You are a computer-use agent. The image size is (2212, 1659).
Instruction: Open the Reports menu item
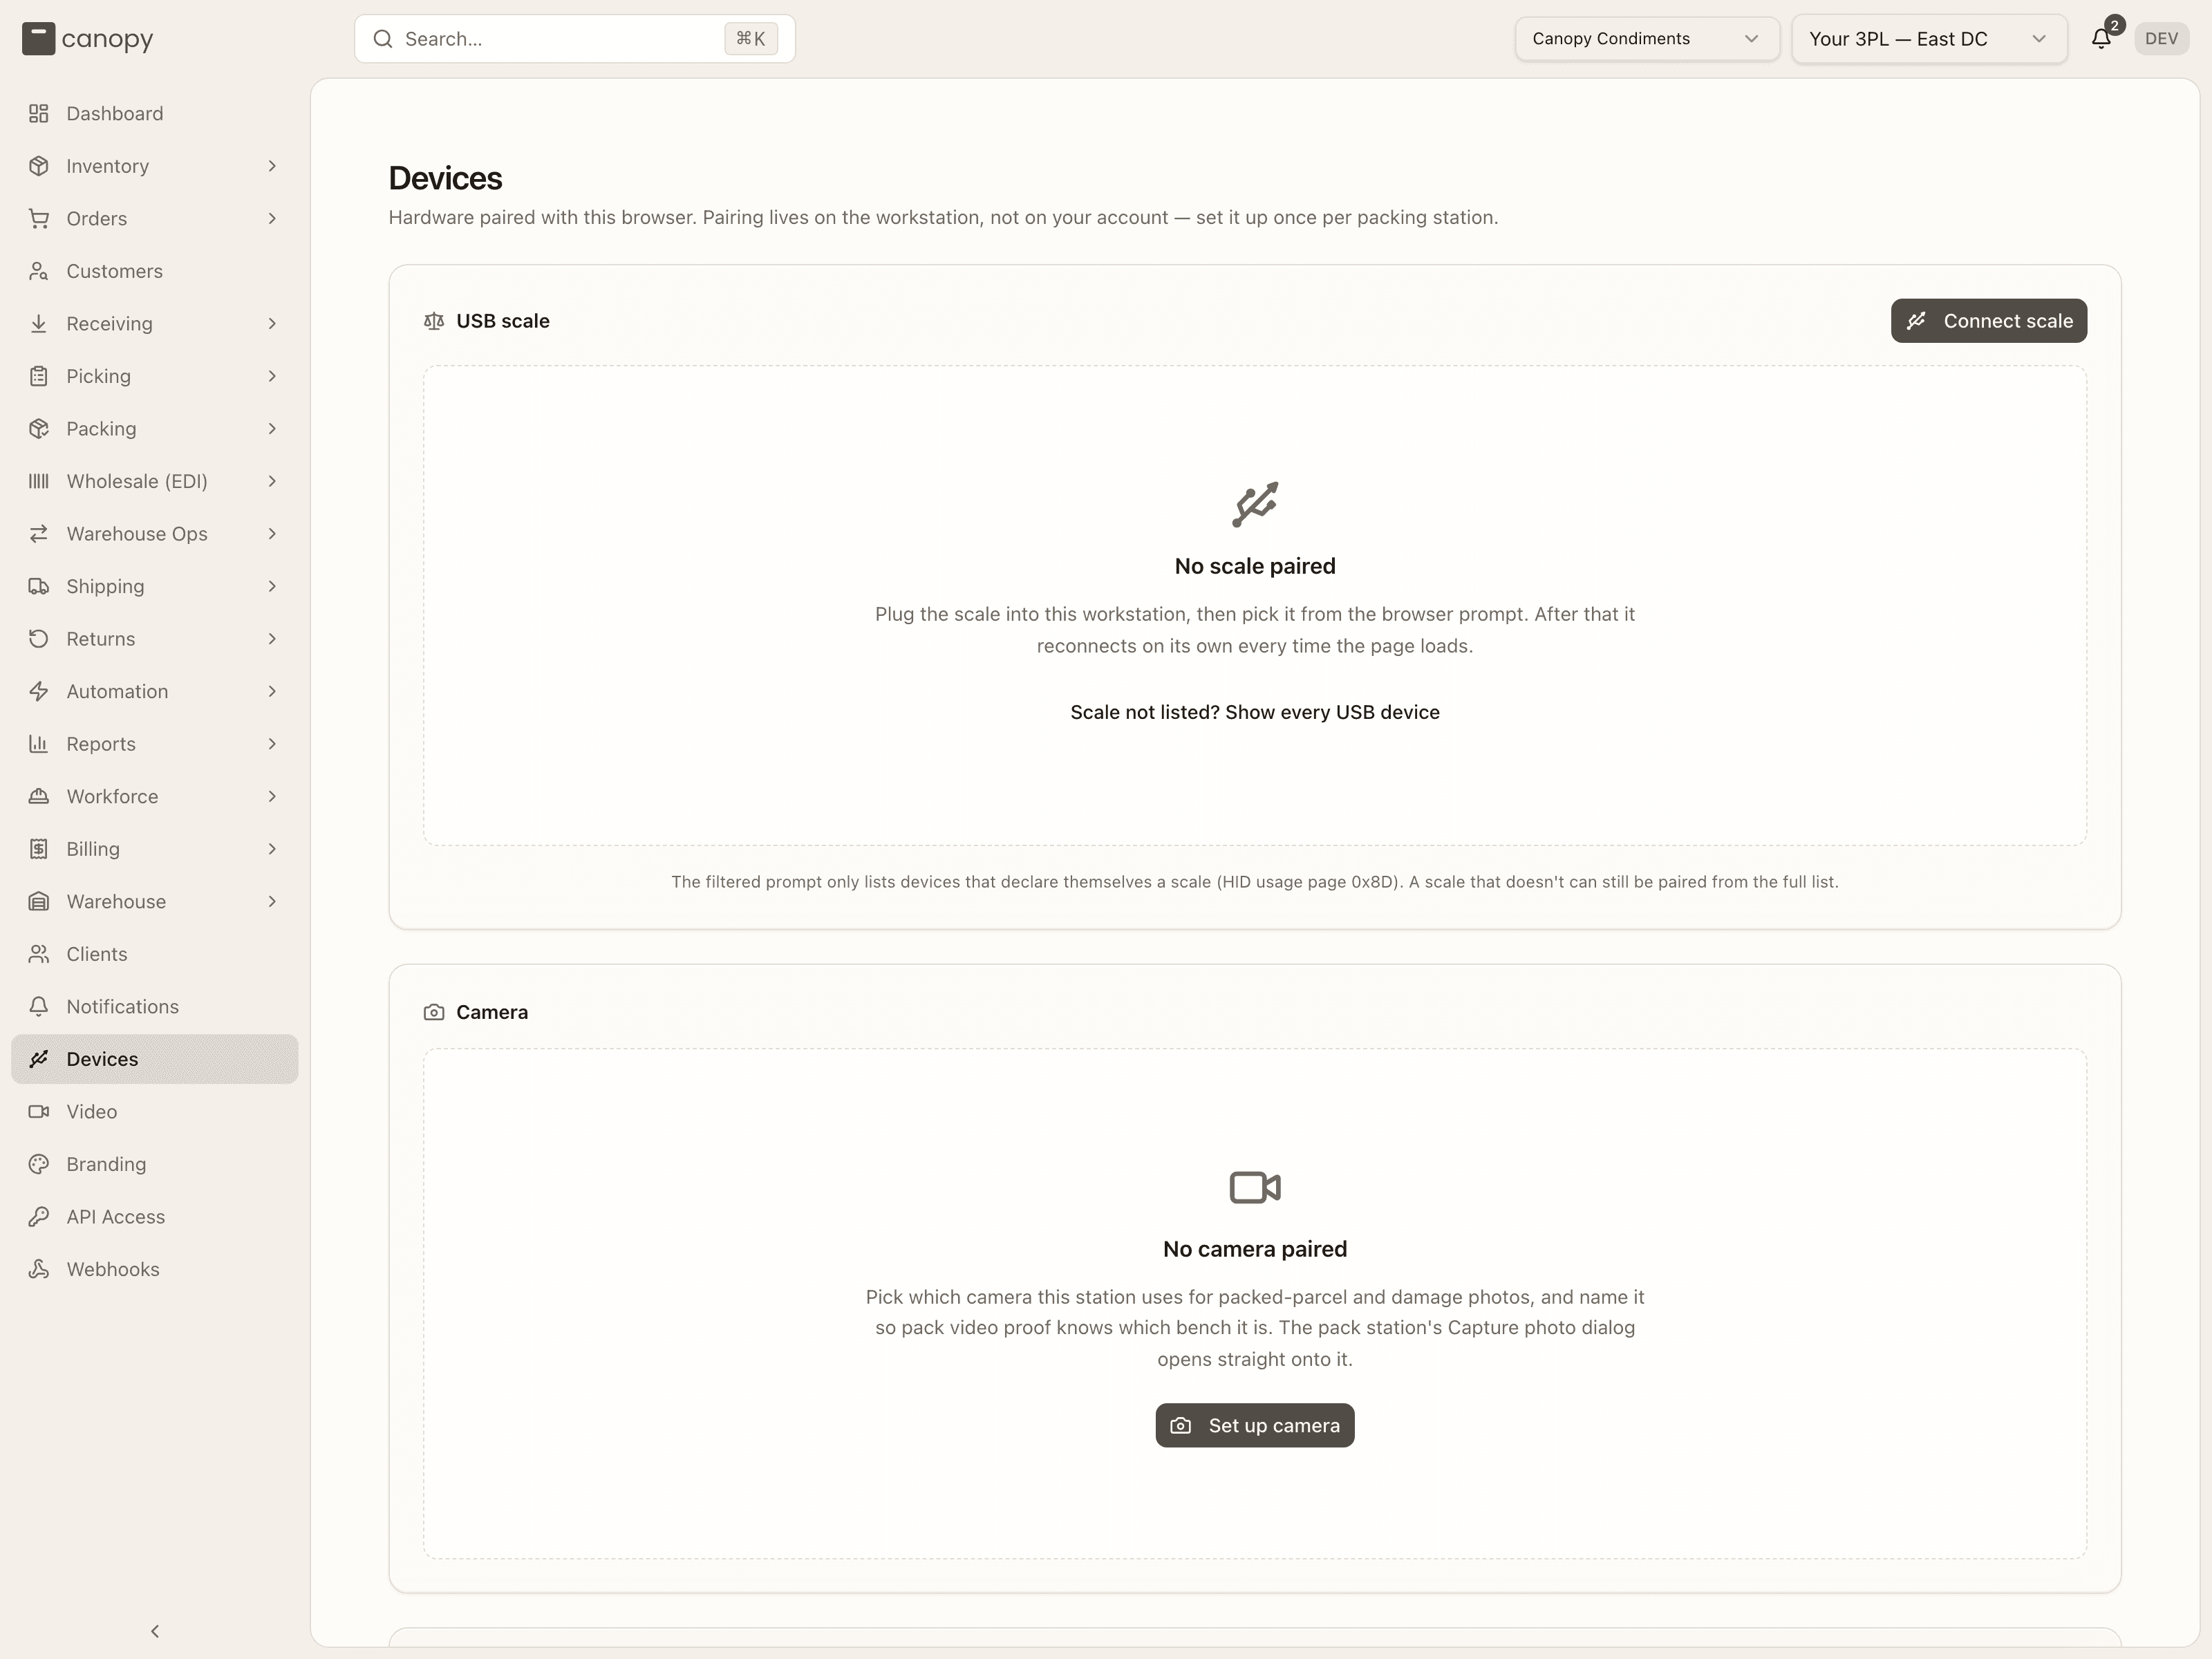[155, 744]
